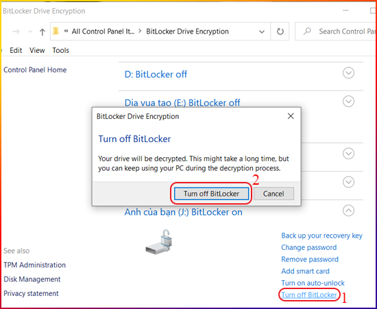The height and width of the screenshot is (309, 377).
Task: Open the recent locations dropdown arrow
Action: (x=30, y=32)
